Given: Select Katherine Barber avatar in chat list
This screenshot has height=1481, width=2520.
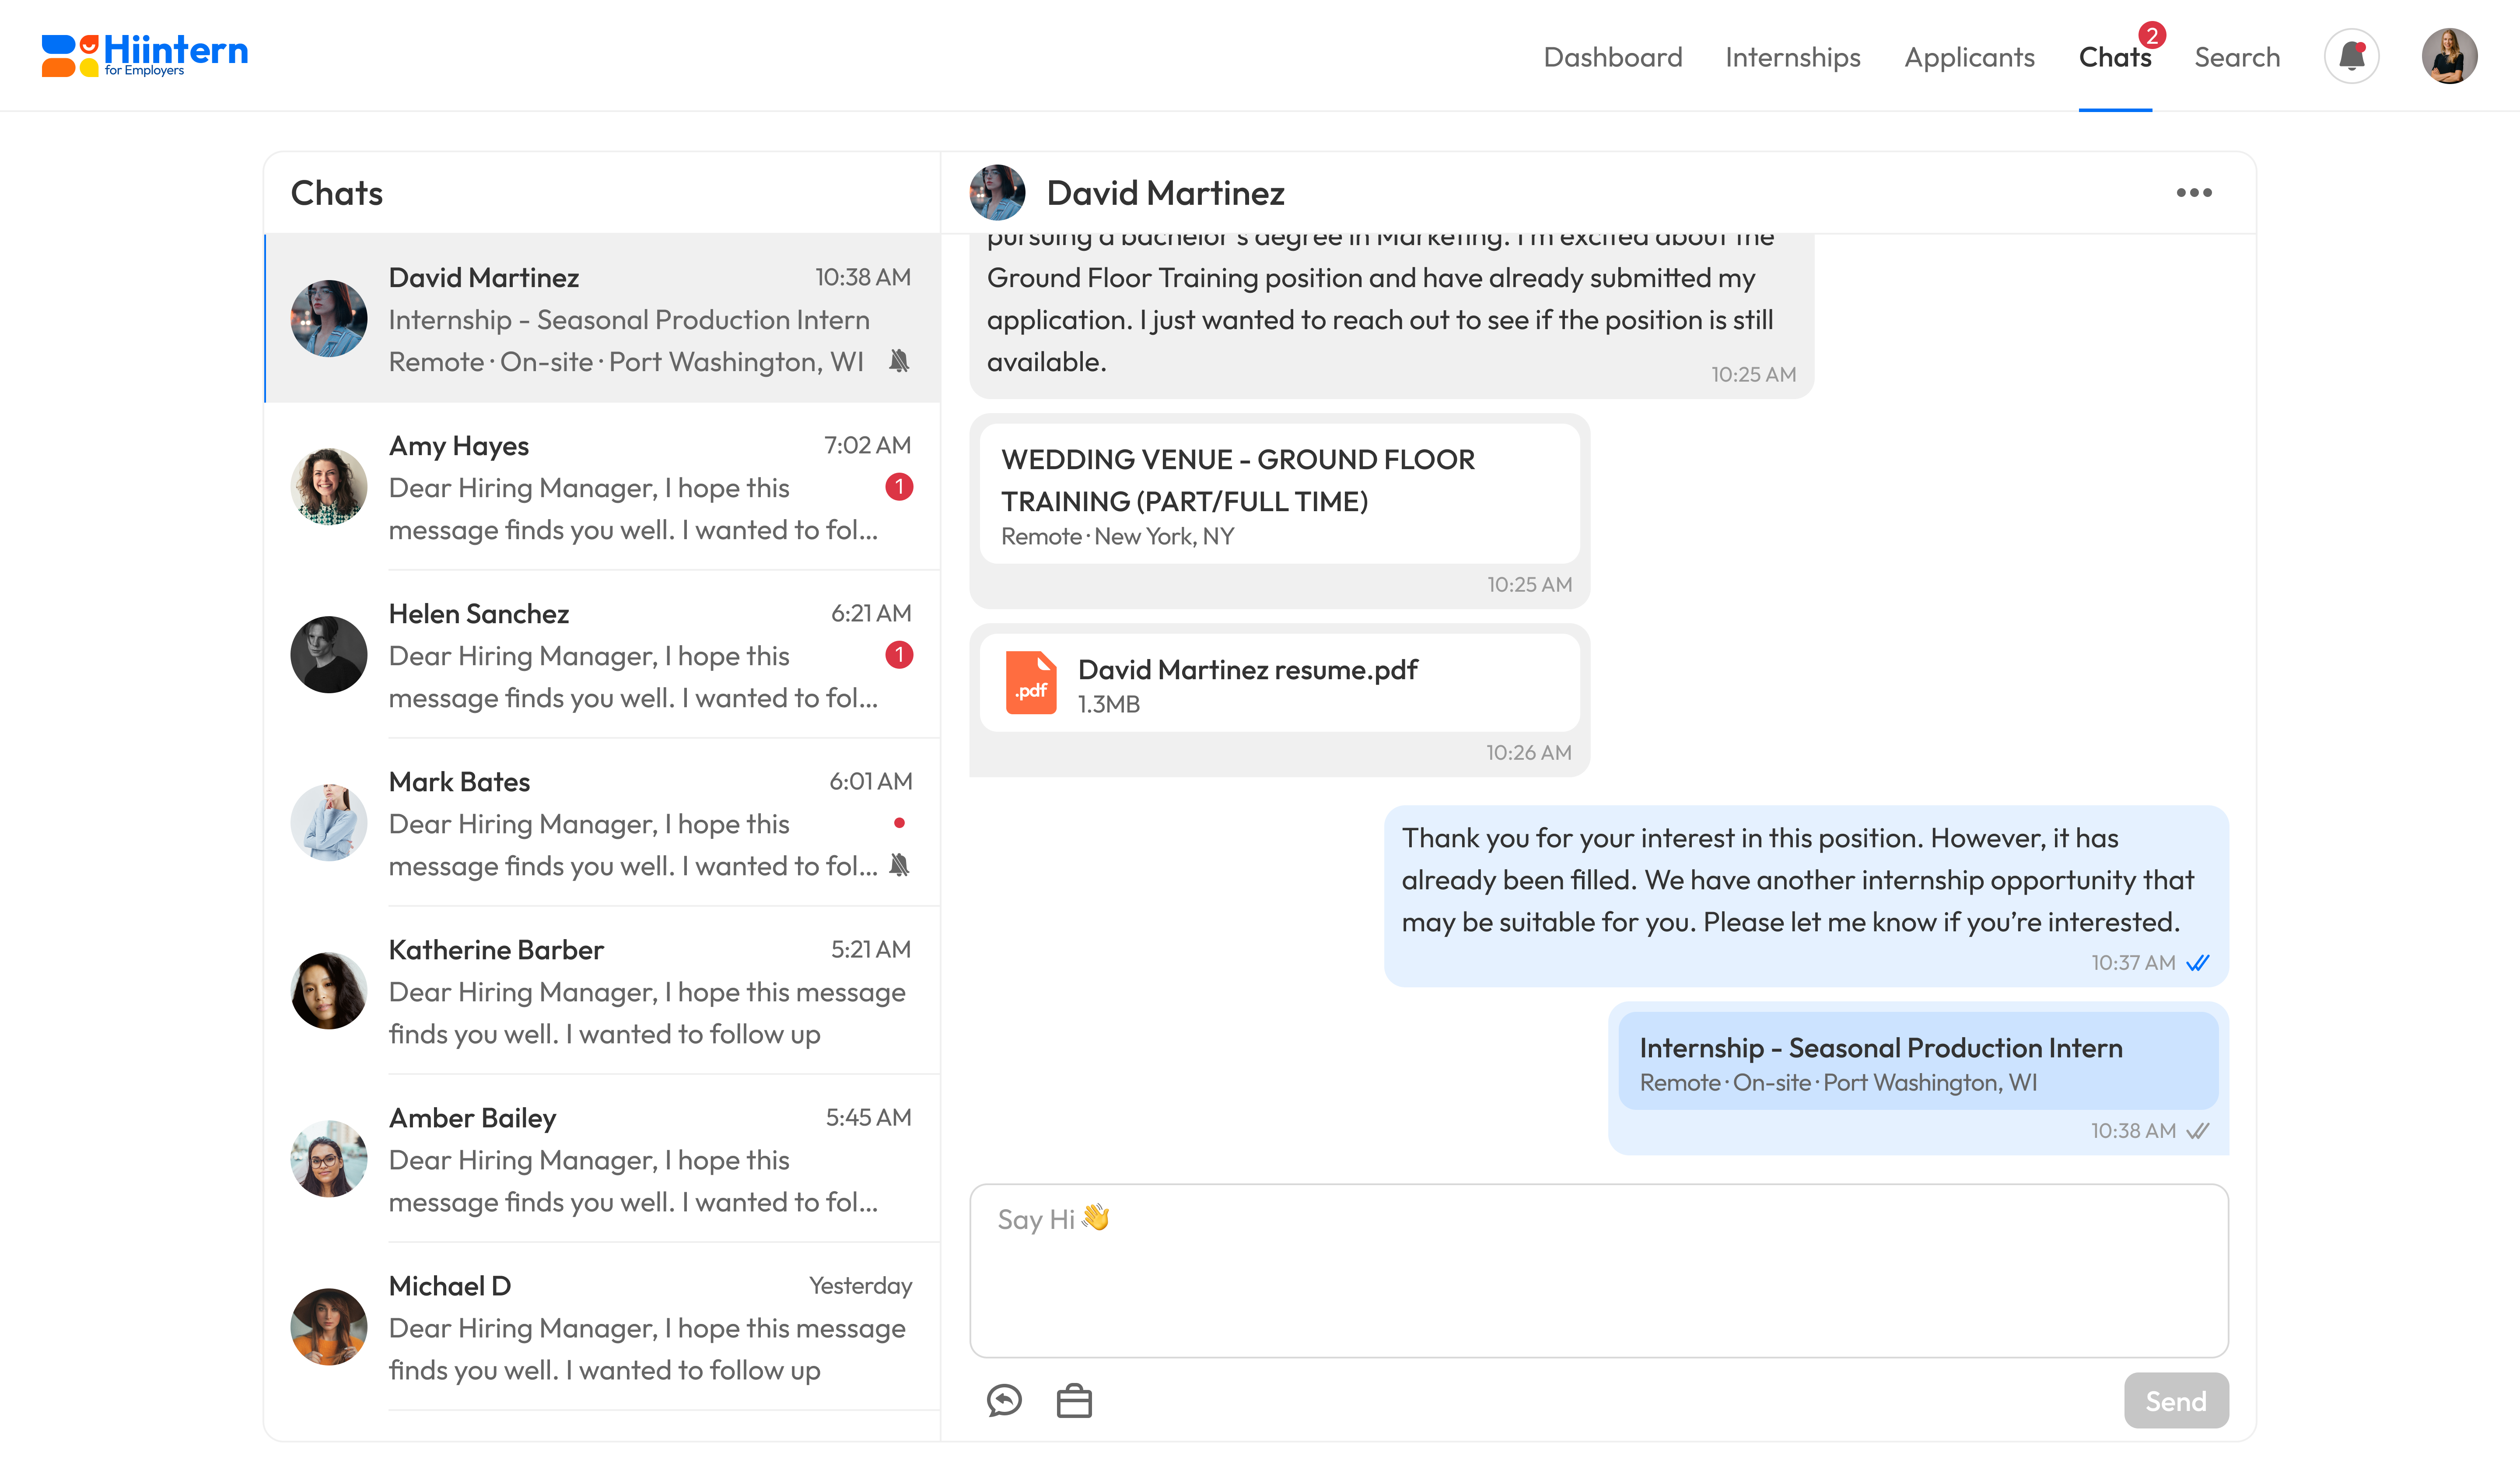Looking at the screenshot, I should click(x=329, y=992).
